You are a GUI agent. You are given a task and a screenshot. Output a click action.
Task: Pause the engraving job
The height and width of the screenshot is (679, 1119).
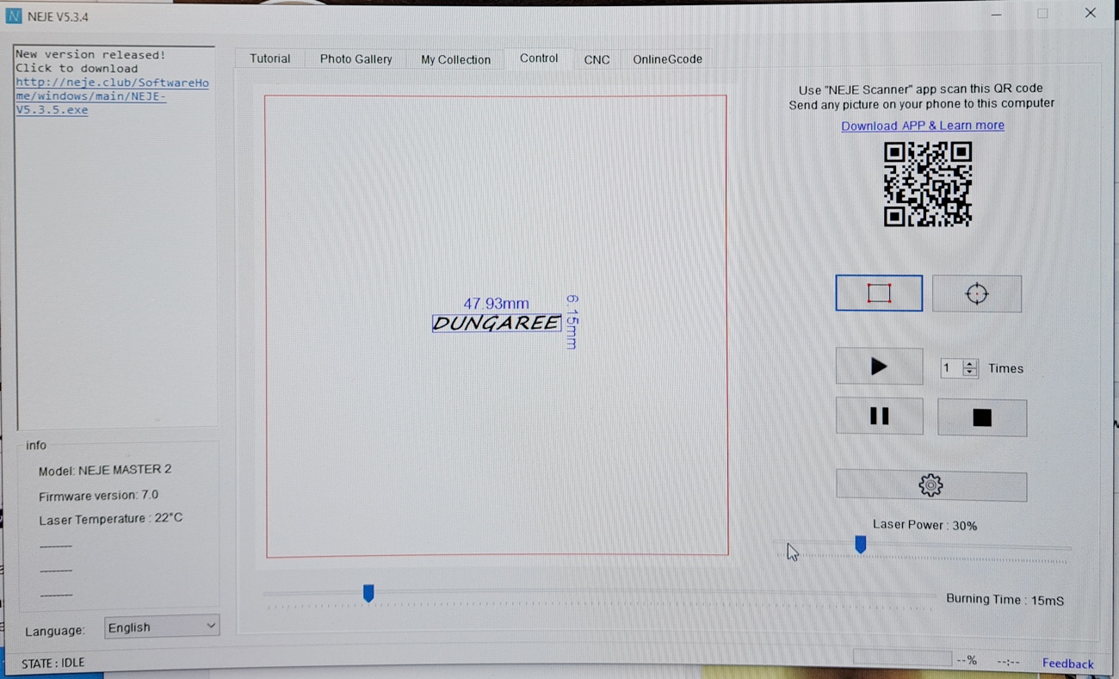click(878, 417)
